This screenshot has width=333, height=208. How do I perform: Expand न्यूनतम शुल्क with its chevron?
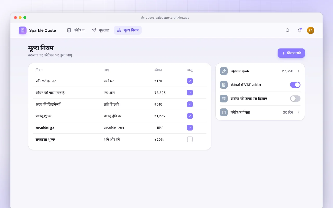[298, 71]
